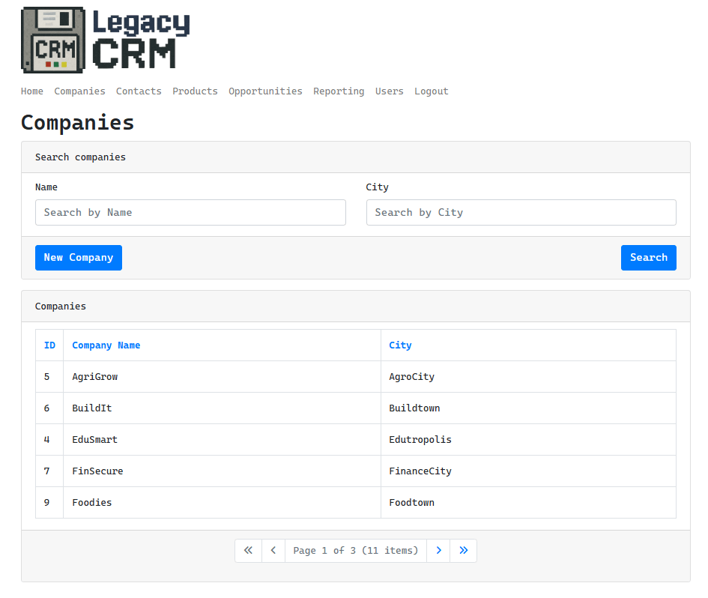708x598 pixels.
Task: Click the blue Search button
Action: [648, 258]
